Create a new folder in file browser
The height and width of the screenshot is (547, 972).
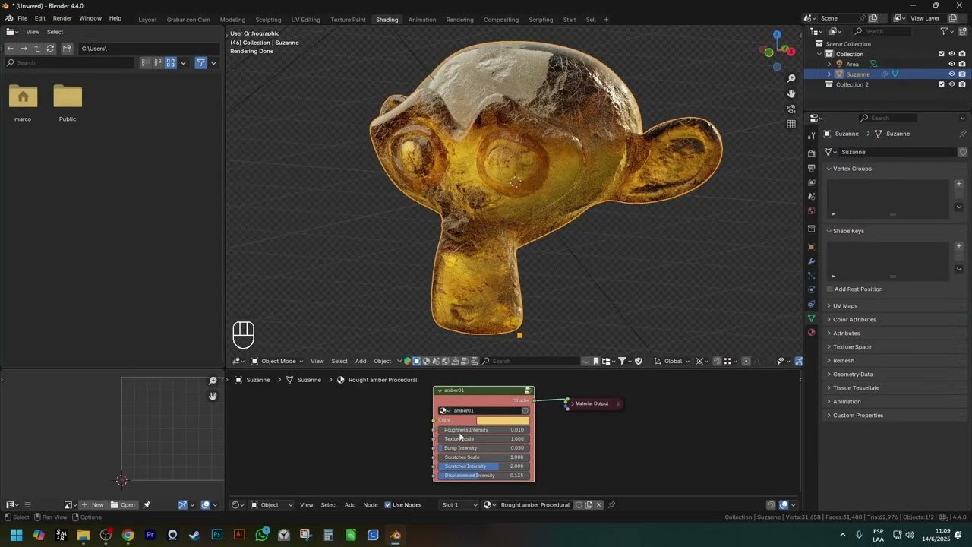tap(67, 49)
